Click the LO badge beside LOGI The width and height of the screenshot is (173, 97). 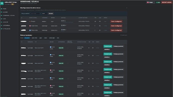point(2,19)
